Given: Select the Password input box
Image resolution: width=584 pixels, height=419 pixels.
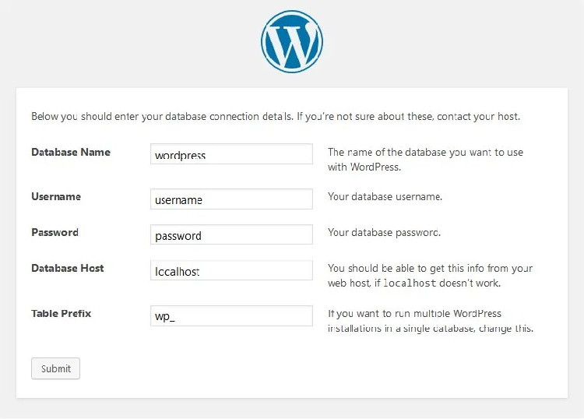Looking at the screenshot, I should 231,234.
